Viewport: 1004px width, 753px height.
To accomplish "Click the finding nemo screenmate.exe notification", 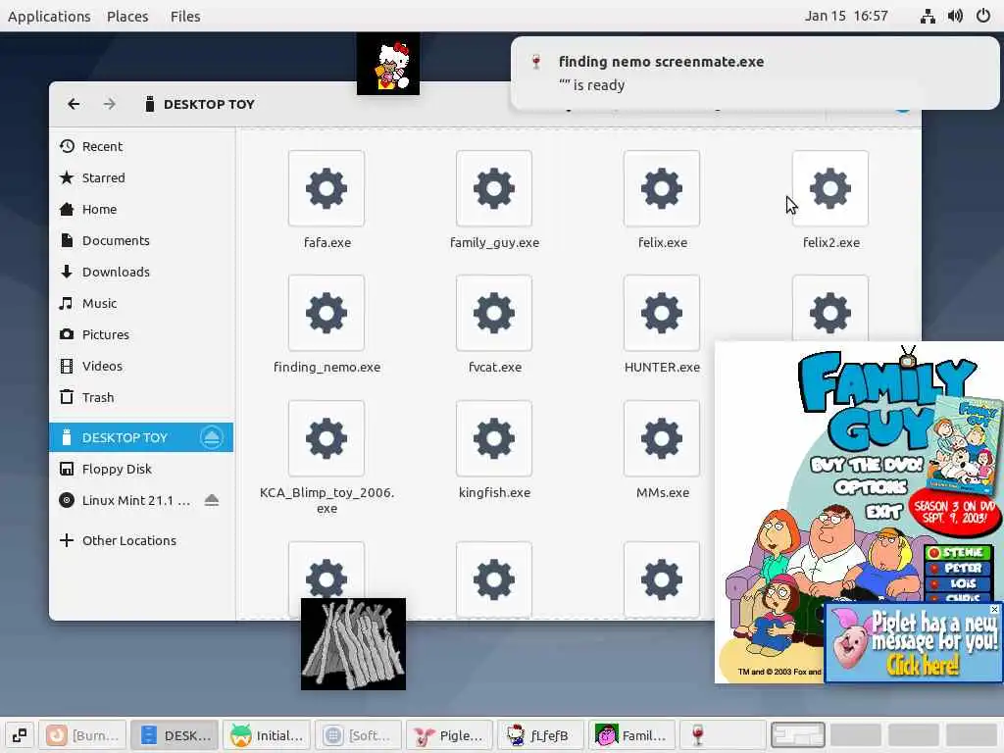I will [755, 73].
